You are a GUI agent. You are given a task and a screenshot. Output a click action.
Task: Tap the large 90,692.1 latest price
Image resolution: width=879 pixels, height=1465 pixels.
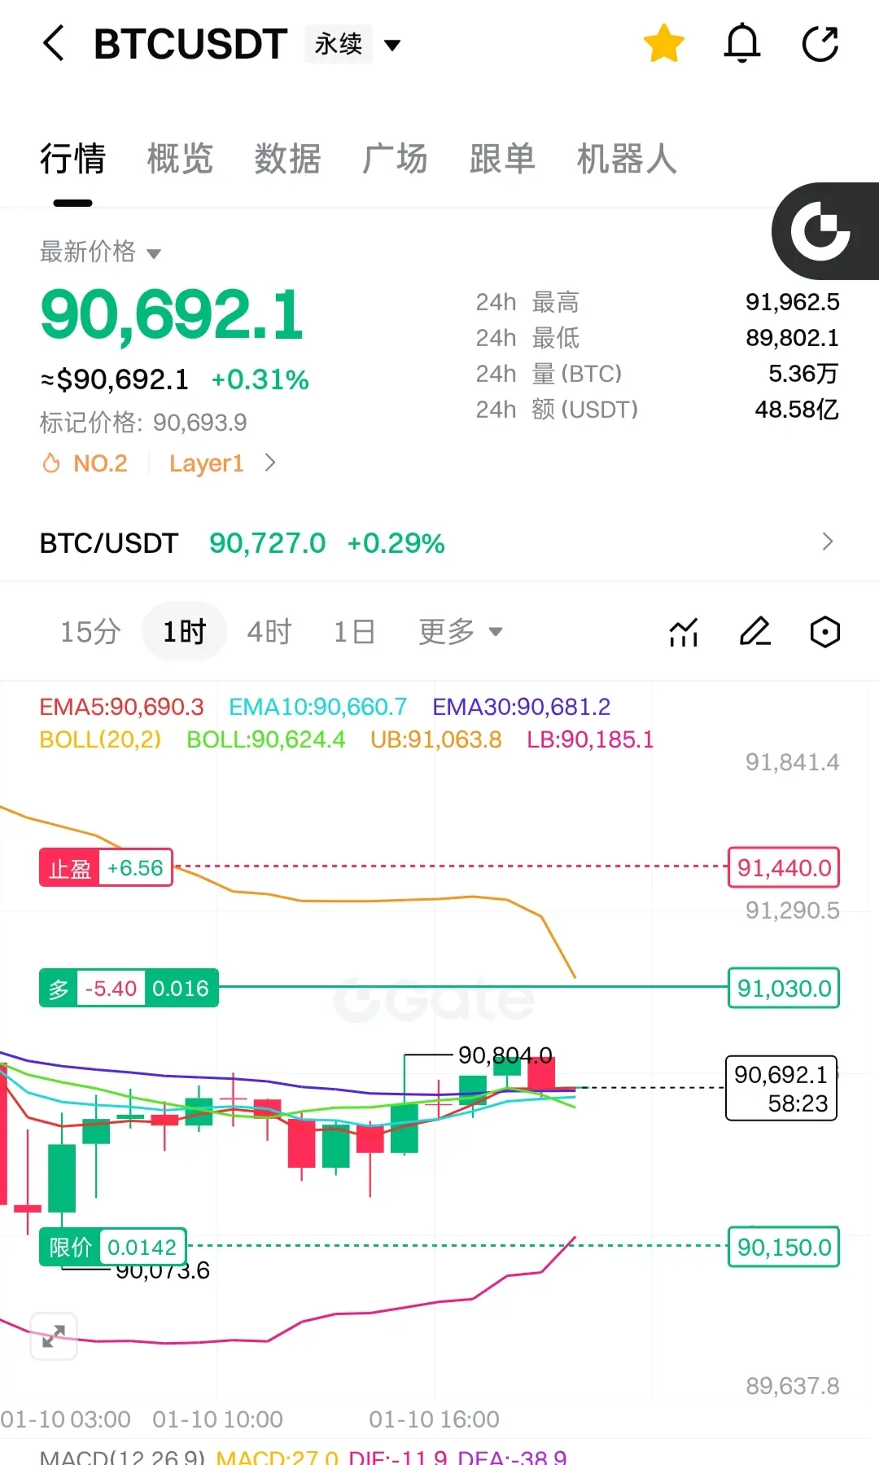(172, 315)
